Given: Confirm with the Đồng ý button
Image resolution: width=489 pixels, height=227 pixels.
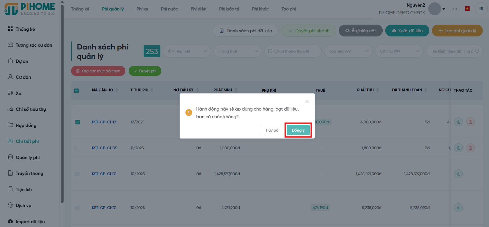Looking at the screenshot, I should click(x=298, y=130).
